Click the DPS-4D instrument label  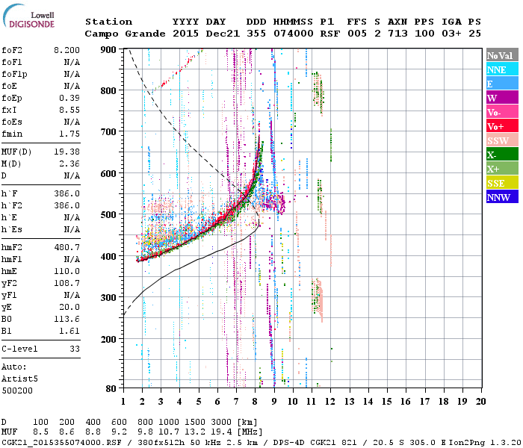tap(289, 443)
